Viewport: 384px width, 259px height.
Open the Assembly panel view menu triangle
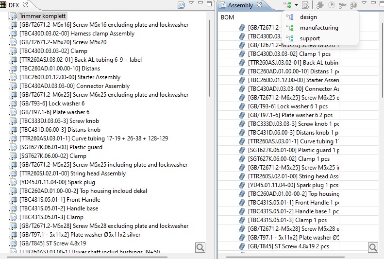click(365, 4)
